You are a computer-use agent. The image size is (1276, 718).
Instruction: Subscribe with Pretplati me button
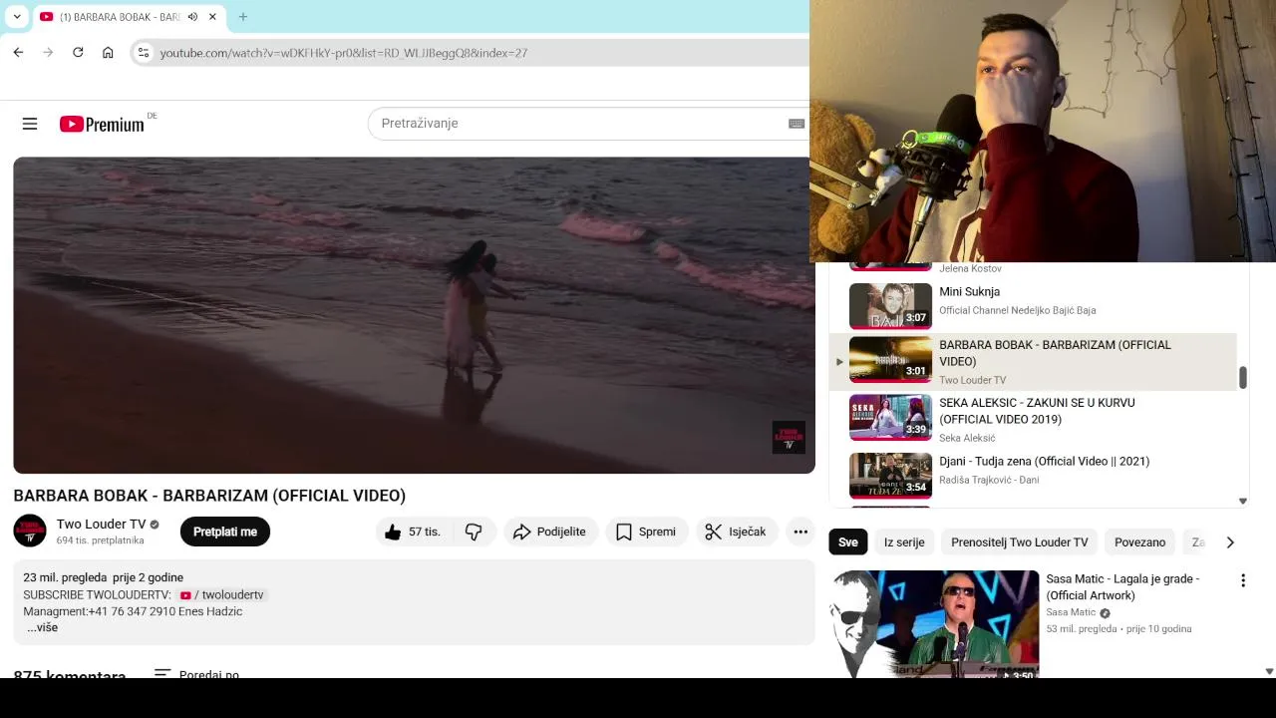(x=225, y=532)
